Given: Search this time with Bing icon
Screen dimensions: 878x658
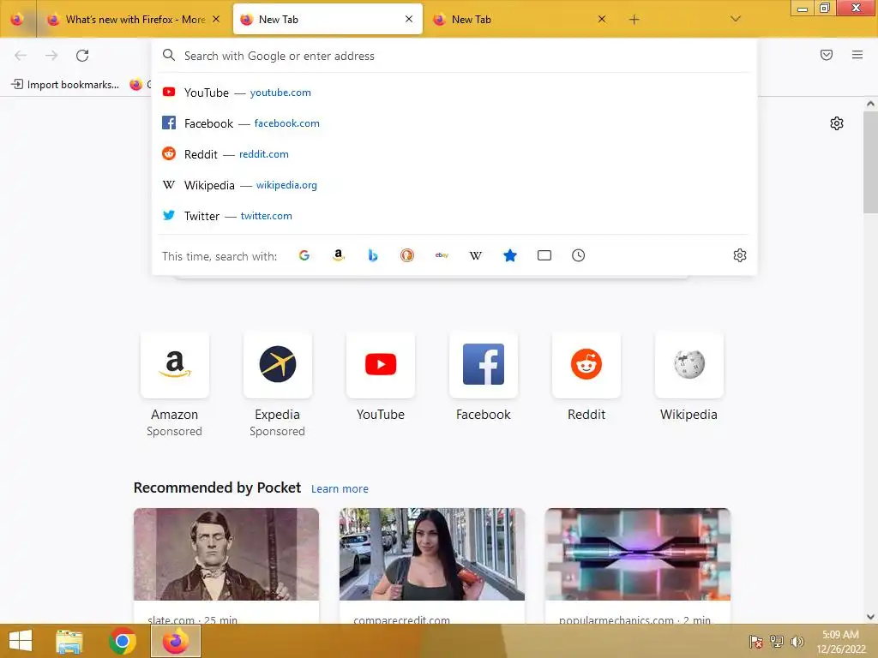Looking at the screenshot, I should tap(373, 255).
